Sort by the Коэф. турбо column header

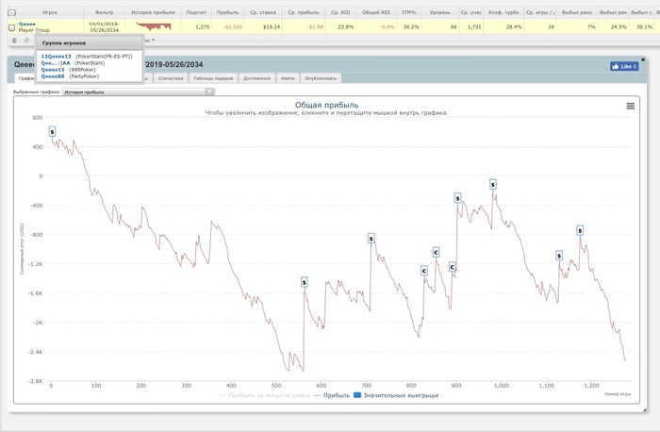pyautogui.click(x=503, y=12)
